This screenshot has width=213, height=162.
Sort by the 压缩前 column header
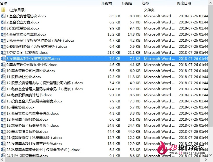[x=106, y=3]
